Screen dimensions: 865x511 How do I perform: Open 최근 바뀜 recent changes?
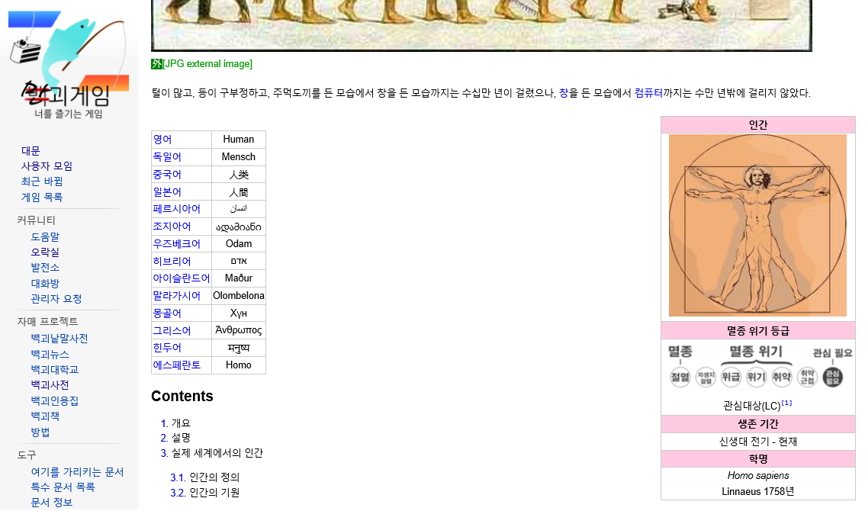pos(42,182)
